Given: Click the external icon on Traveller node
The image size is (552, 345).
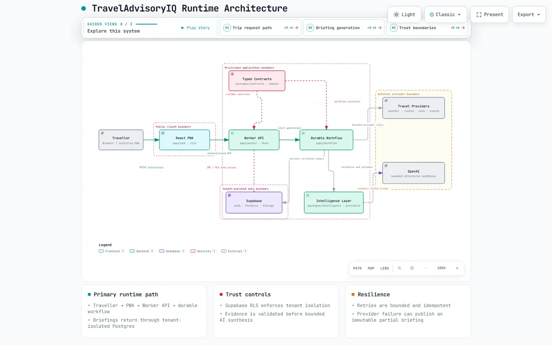Looking at the screenshot, I should (102, 133).
